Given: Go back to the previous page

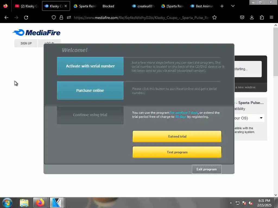Looking at the screenshot, I should [7, 18].
